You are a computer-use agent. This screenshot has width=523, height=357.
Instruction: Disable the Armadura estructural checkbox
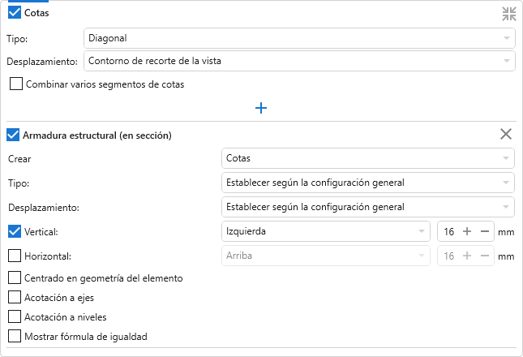click(x=14, y=135)
